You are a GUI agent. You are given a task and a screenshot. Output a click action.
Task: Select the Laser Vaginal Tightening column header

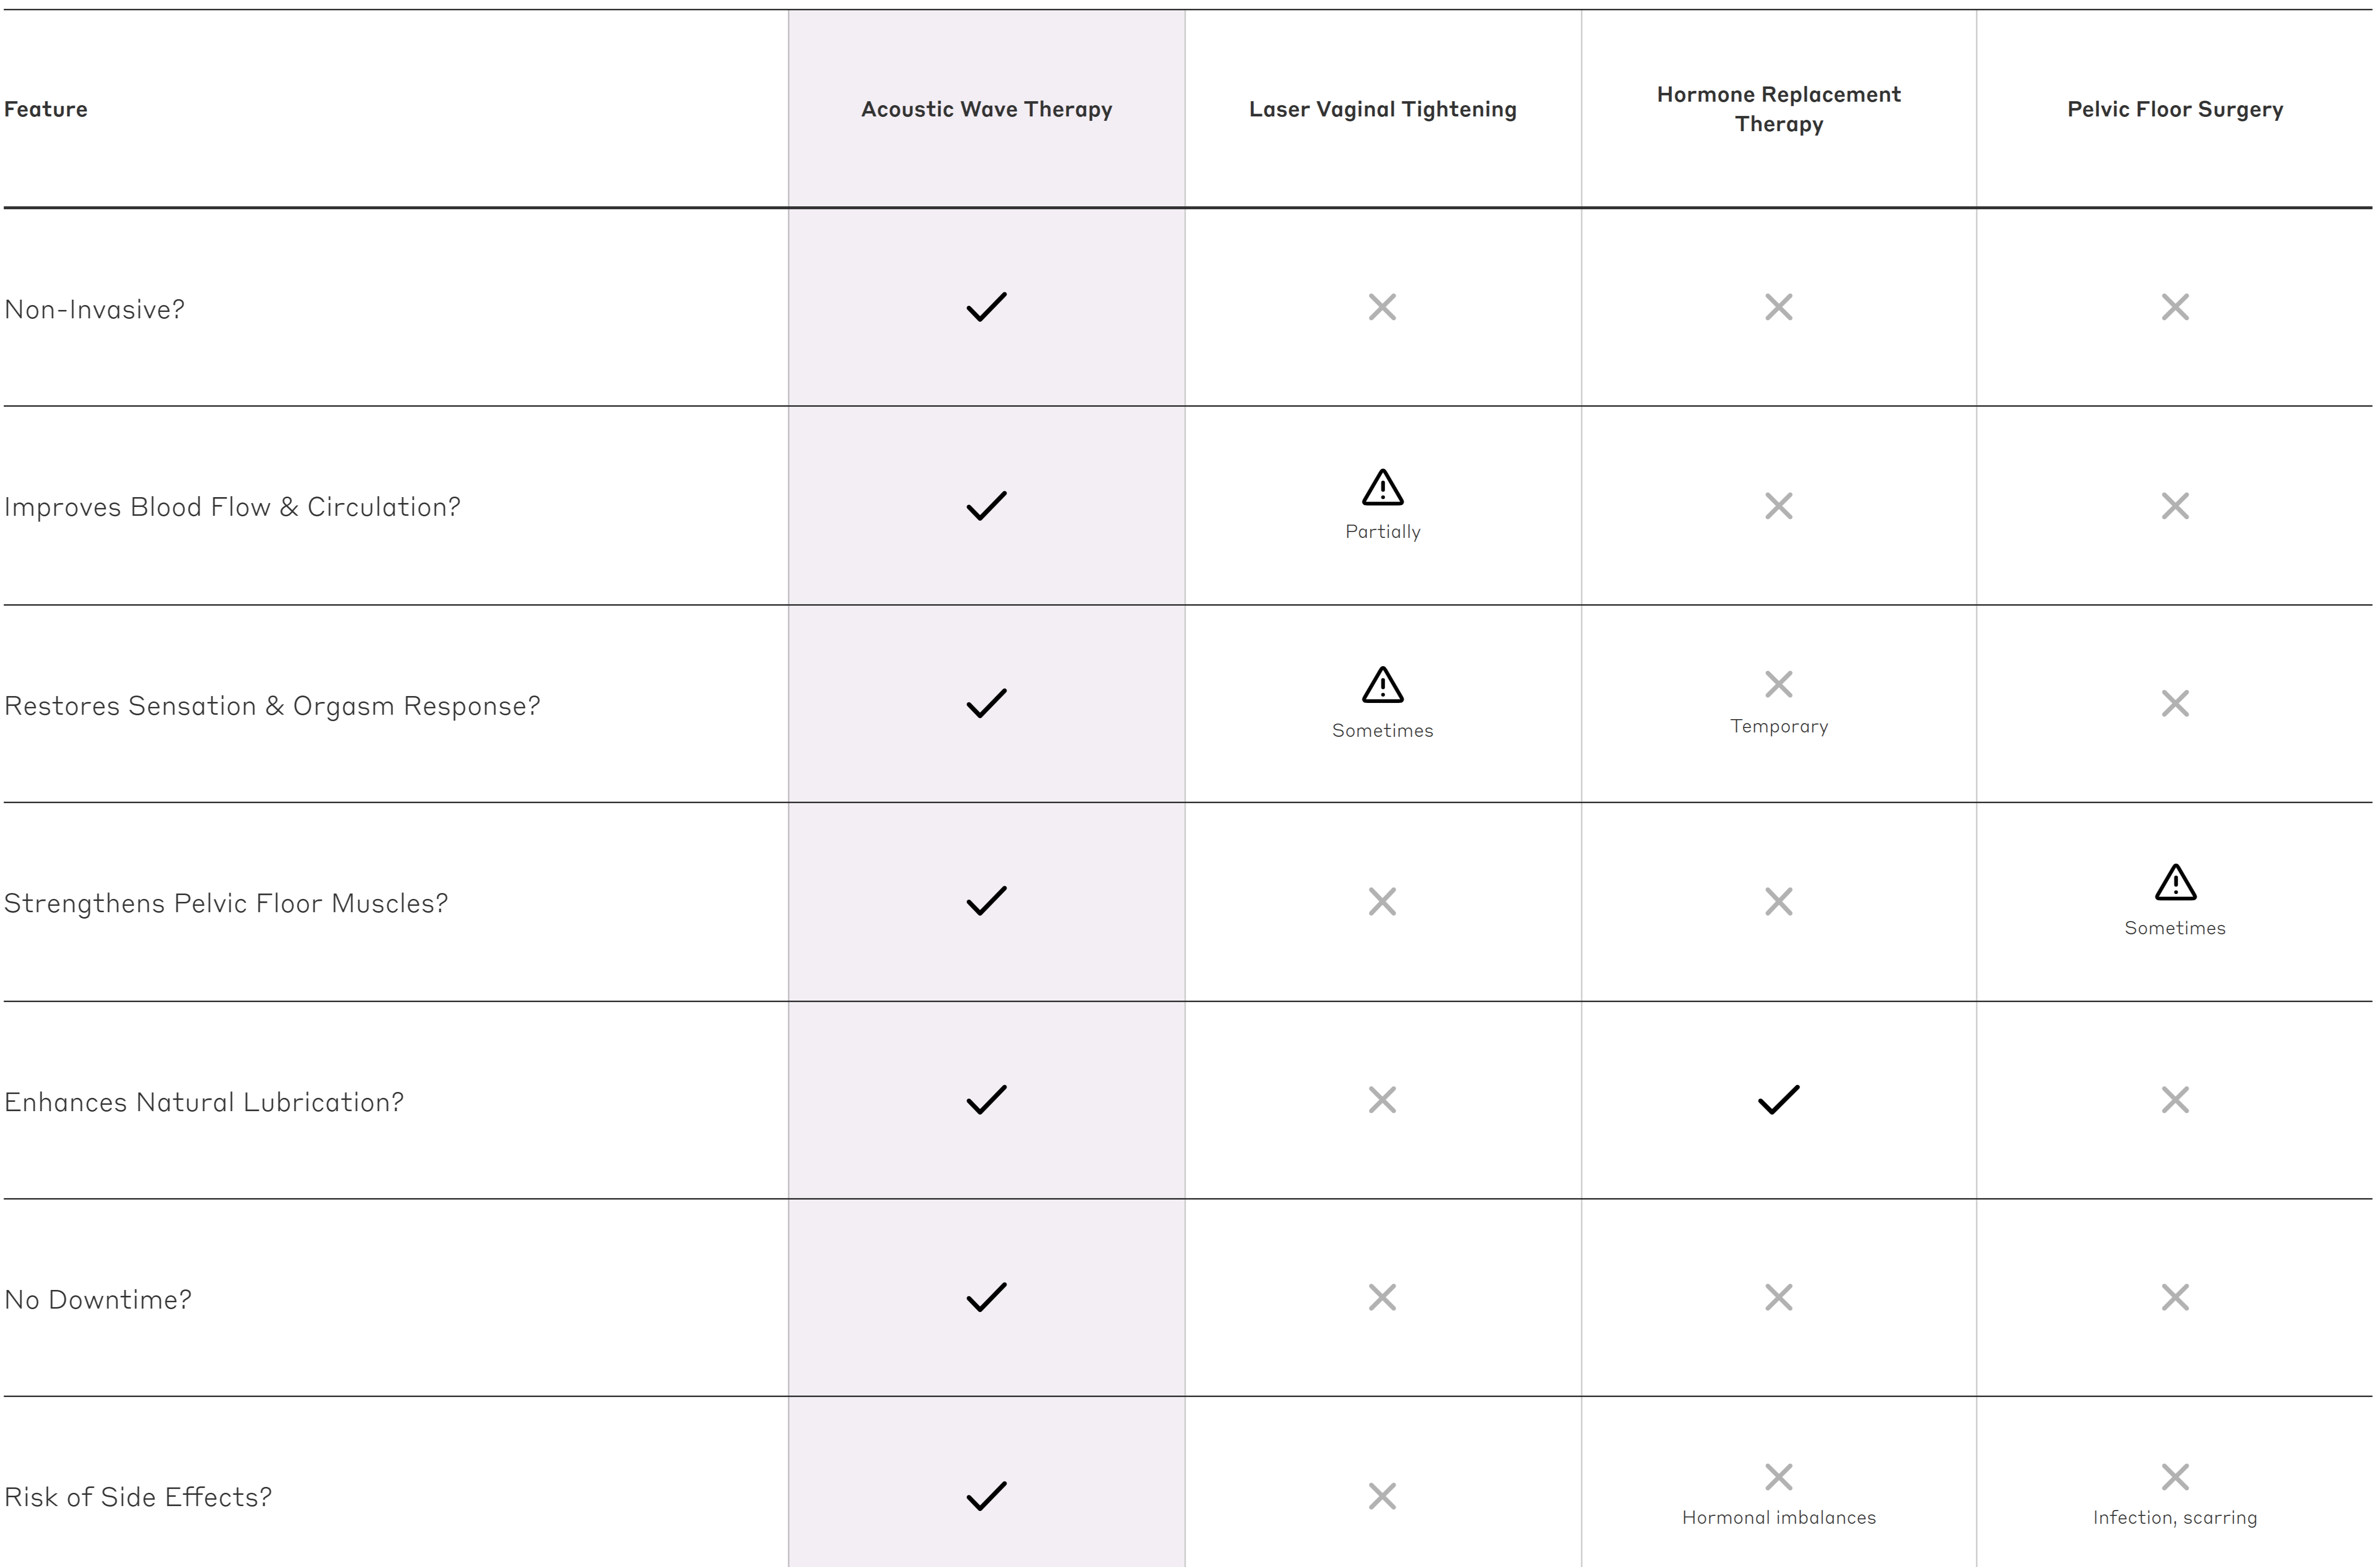(1382, 109)
